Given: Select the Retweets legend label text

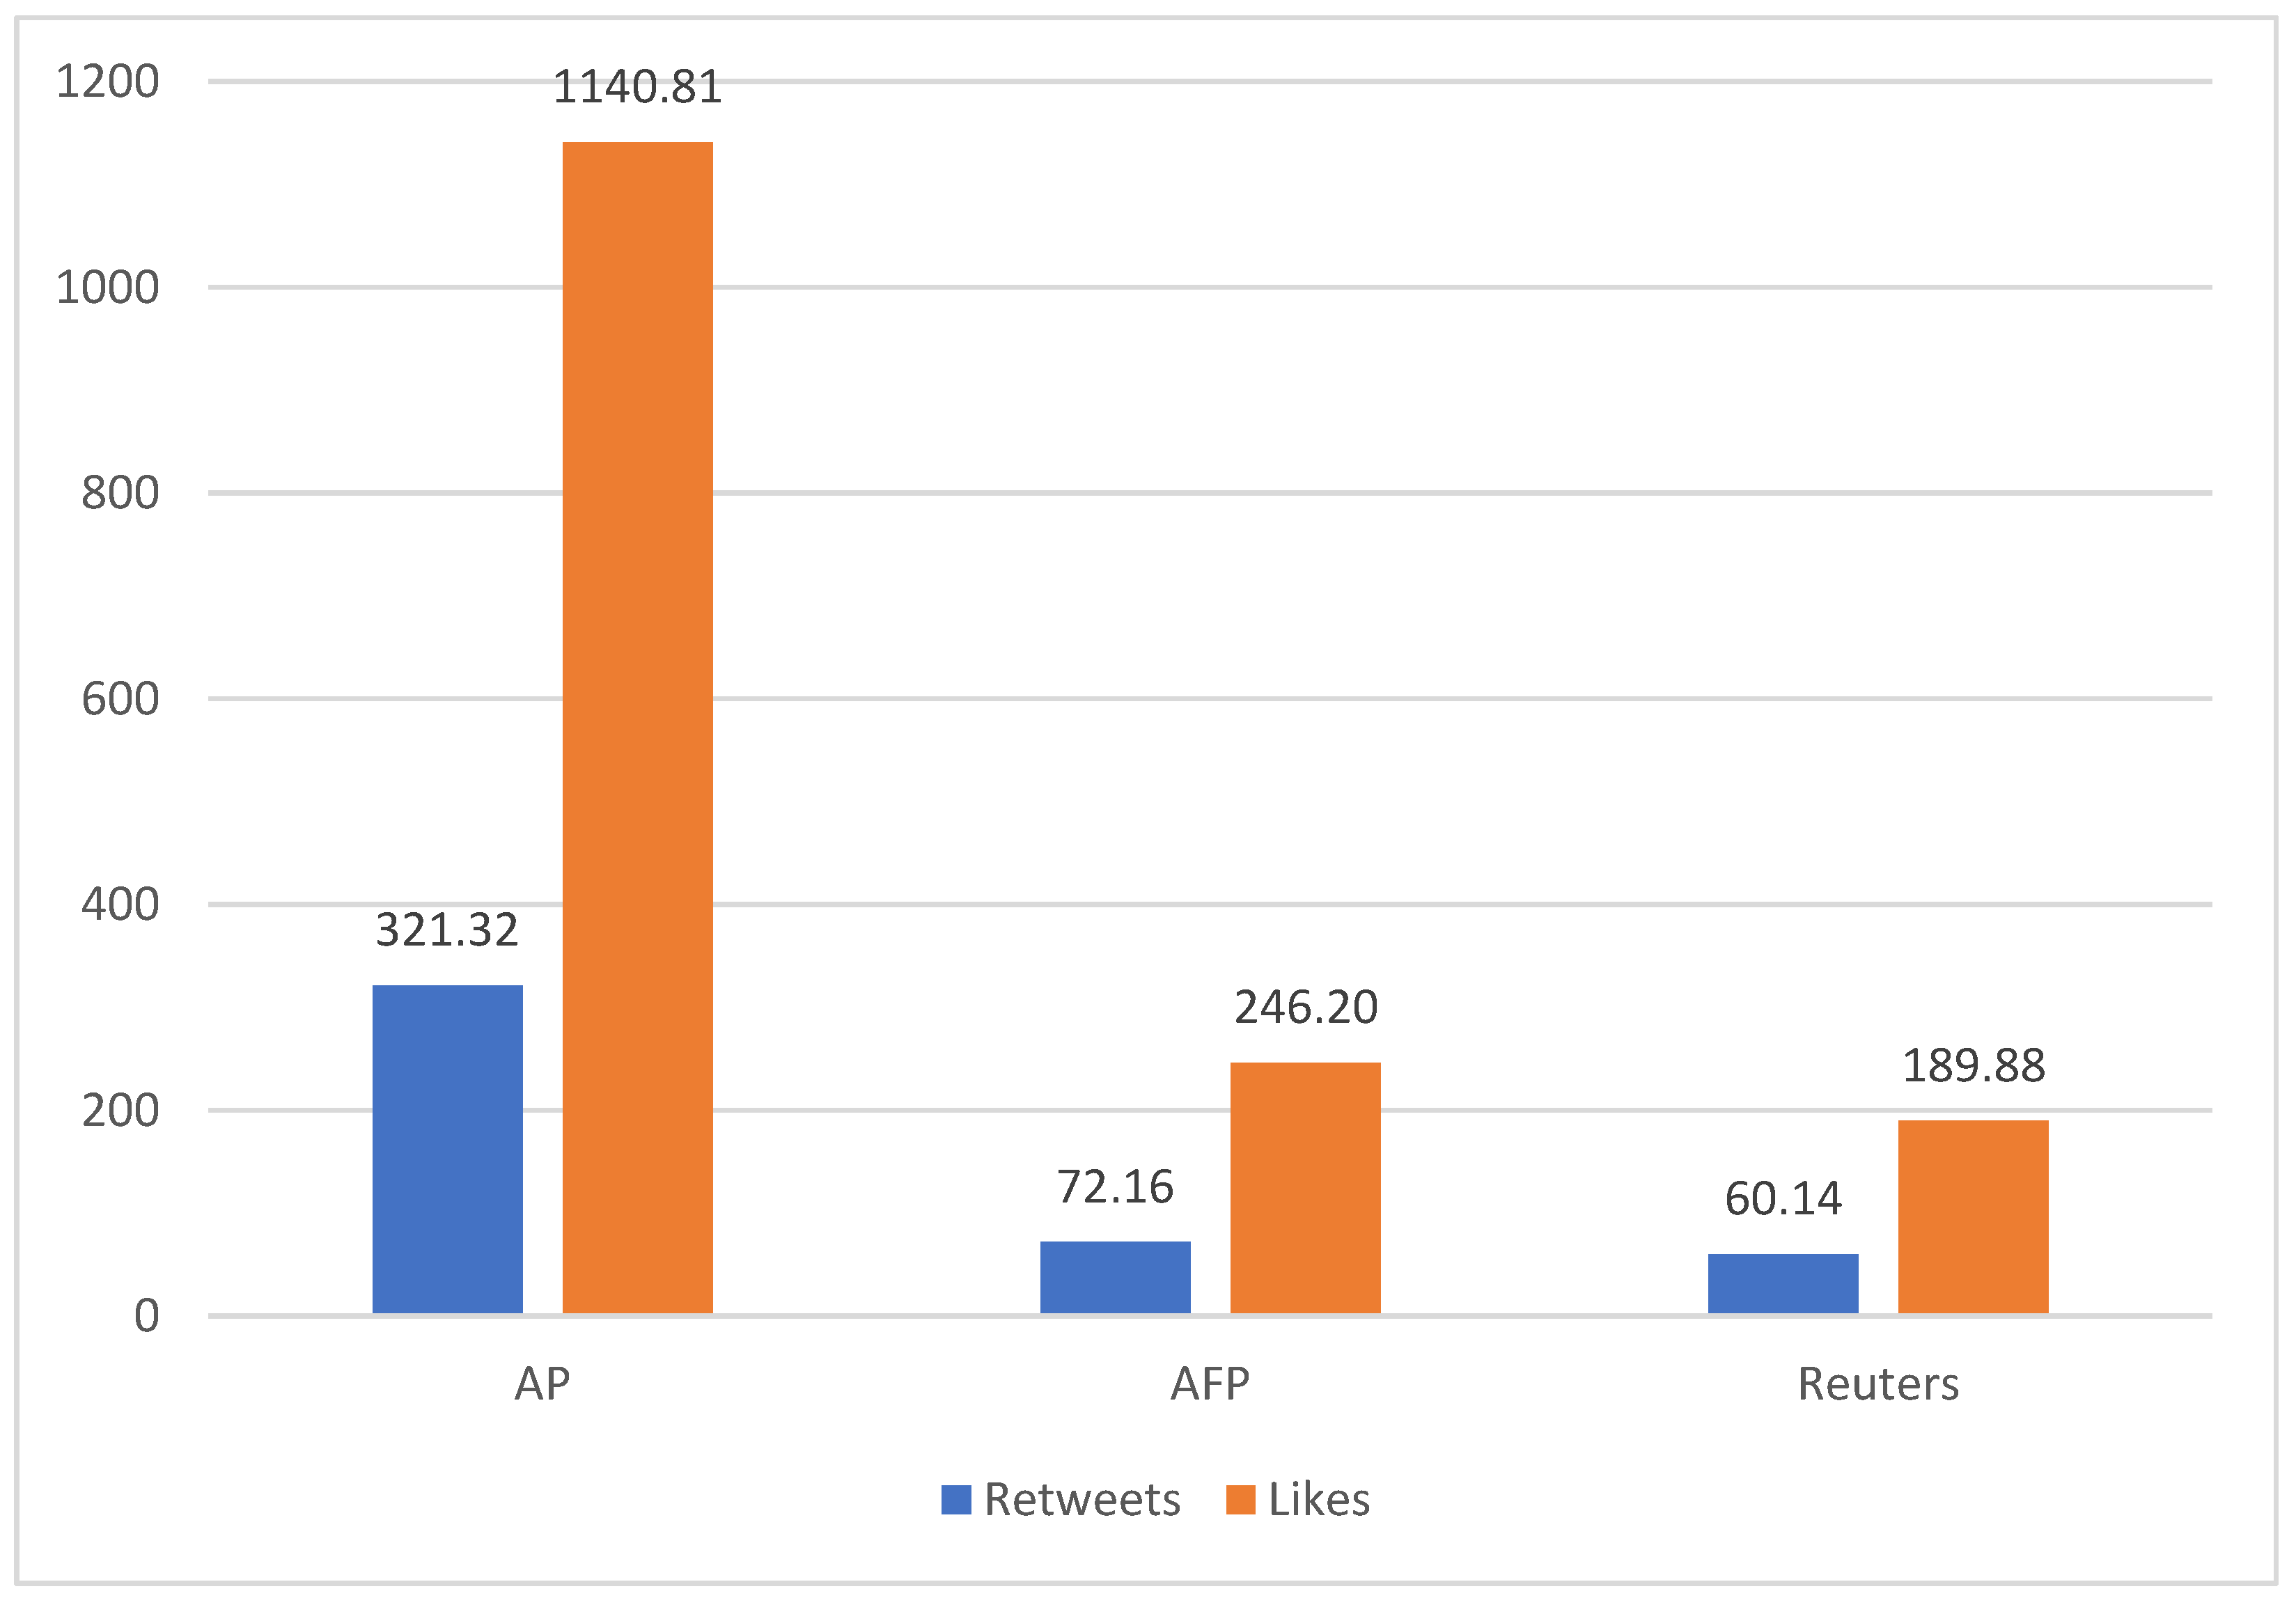Looking at the screenshot, I should pyautogui.click(x=1082, y=1500).
